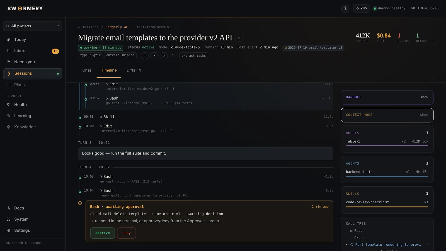Open the Ledgerly API breadcrumb link
The height and width of the screenshot is (251, 446).
[118, 27]
